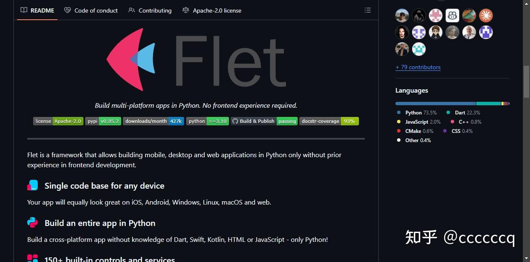Screen dimensions: 530x262
Task: Click the python >=3.10 badge
Action: pos(208,121)
